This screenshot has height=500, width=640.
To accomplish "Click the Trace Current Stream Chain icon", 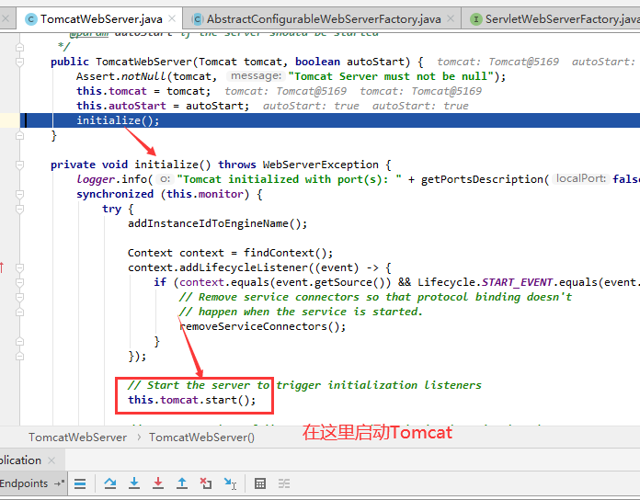I will [x=284, y=483].
